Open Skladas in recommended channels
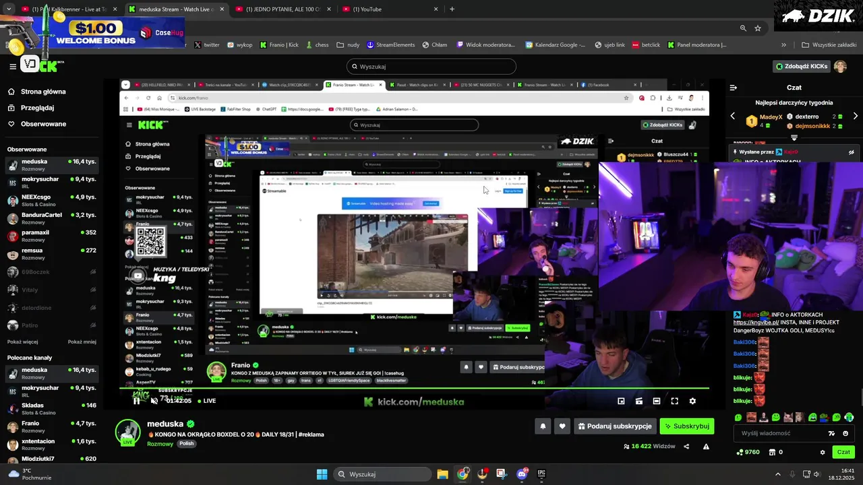This screenshot has width=863, height=485. [x=52, y=408]
